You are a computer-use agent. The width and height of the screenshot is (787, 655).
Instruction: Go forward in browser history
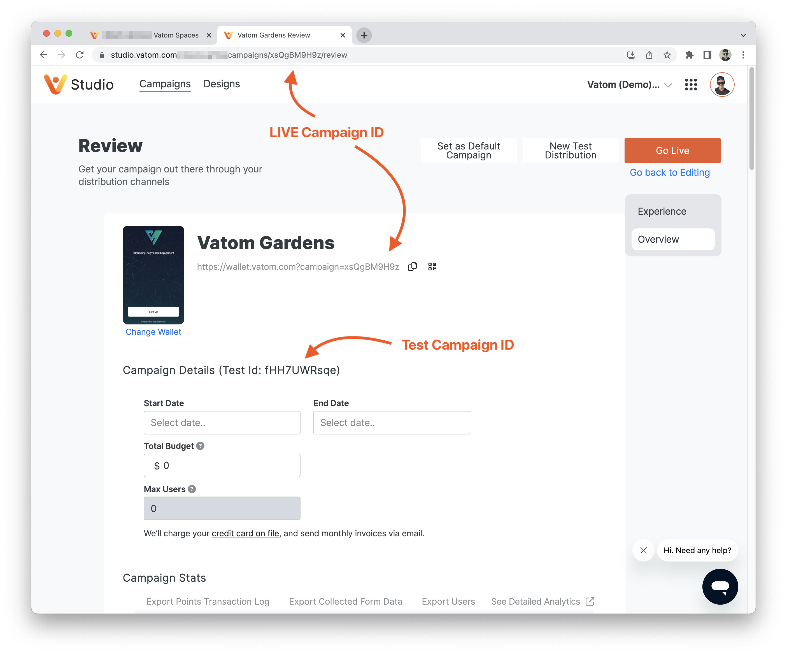tap(62, 55)
